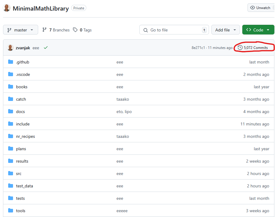Viewport: 275px width, 217px height.
Task: Click the MinimalMathLibrary repository title
Action: coord(41,8)
